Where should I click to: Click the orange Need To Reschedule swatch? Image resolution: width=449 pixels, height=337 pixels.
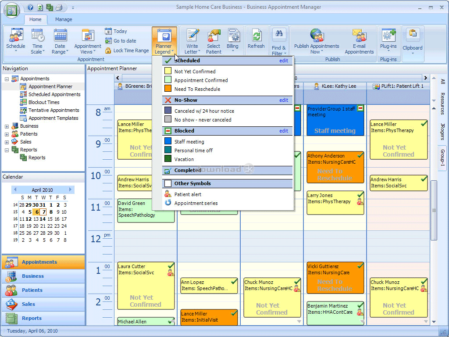(x=168, y=89)
